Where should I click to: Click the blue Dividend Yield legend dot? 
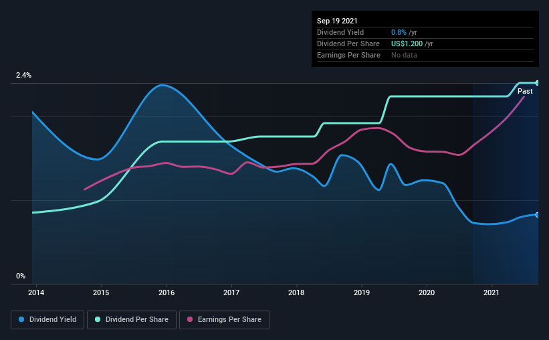point(21,319)
